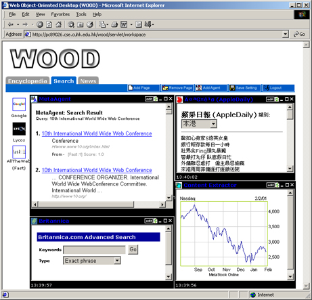312x300 pixels.
Task: Click the Add Page button
Action: click(143, 88)
